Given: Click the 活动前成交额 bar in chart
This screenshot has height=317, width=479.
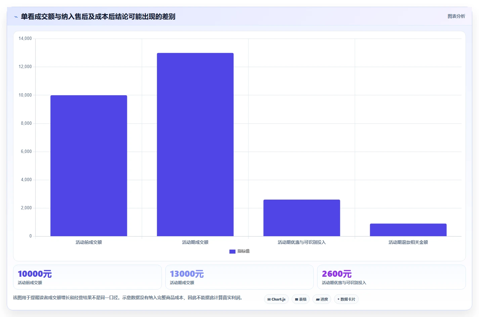Looking at the screenshot, I should pyautogui.click(x=89, y=166).
